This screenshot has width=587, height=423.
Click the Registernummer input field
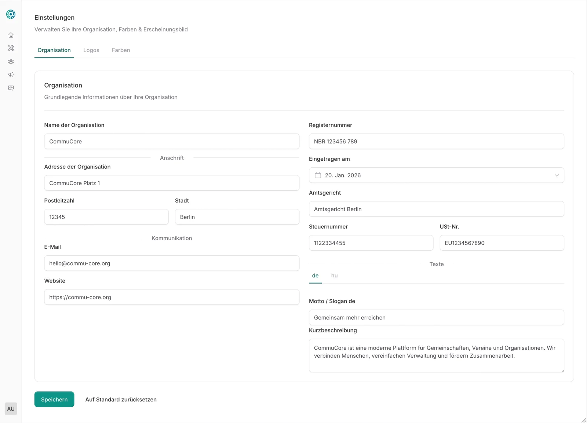pyautogui.click(x=436, y=141)
